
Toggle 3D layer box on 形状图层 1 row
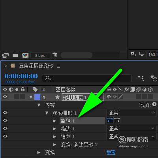coord(150,97)
